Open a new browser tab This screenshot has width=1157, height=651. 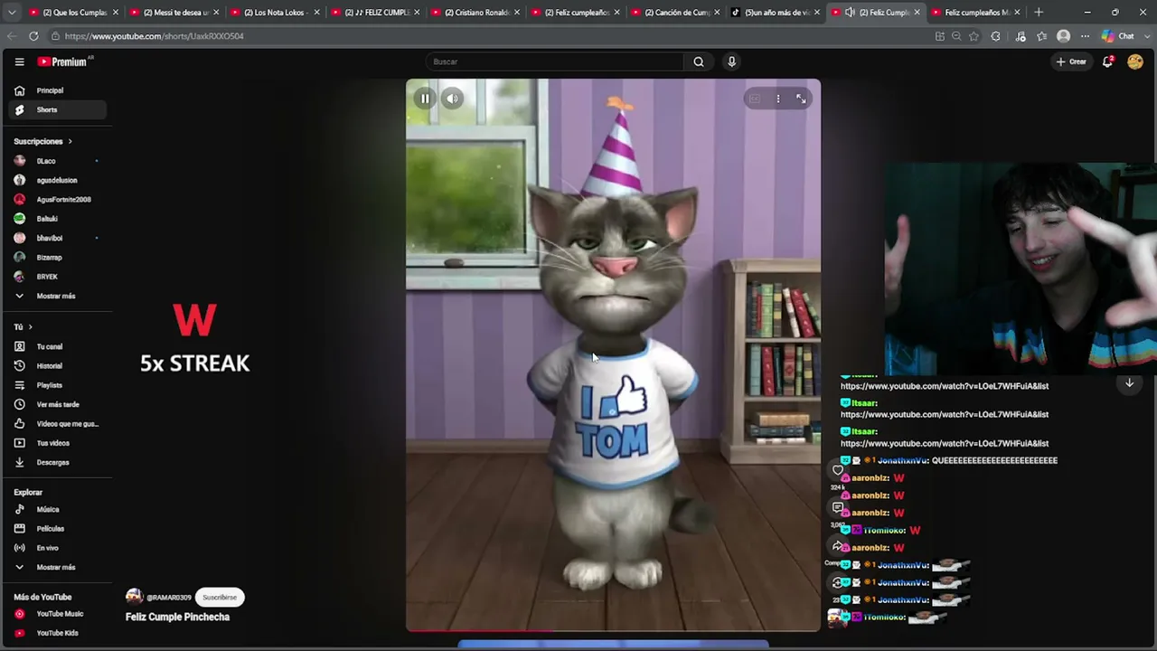coord(1039,13)
